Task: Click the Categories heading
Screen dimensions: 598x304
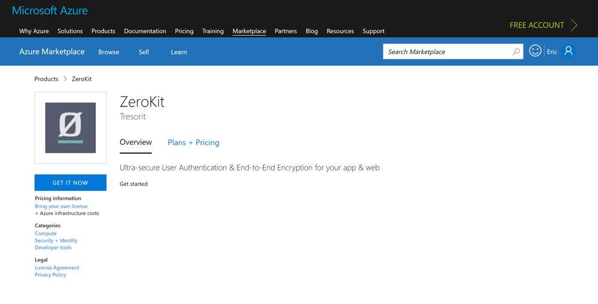Action: (x=48, y=226)
